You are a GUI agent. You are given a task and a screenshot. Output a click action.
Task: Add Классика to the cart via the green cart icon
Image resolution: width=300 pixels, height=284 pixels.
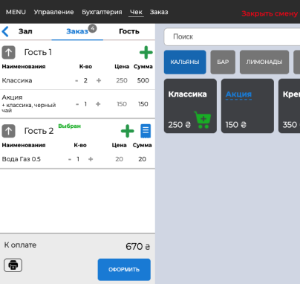[x=203, y=120]
